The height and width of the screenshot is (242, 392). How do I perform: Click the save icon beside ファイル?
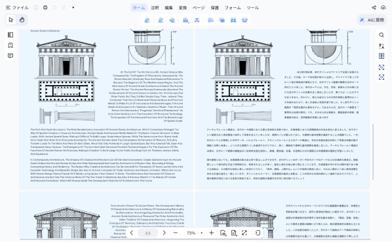pos(36,8)
